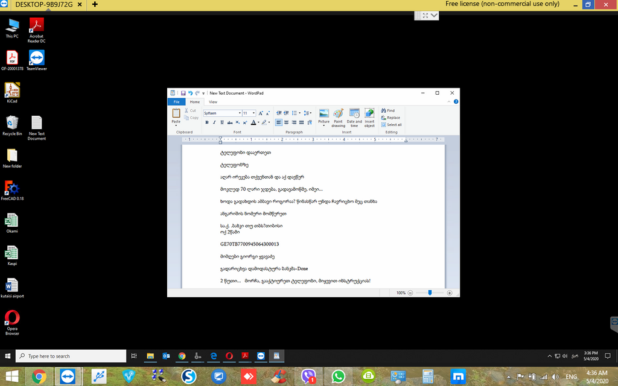The image size is (618, 386).
Task: Open the File menu in WordPad
Action: point(176,101)
